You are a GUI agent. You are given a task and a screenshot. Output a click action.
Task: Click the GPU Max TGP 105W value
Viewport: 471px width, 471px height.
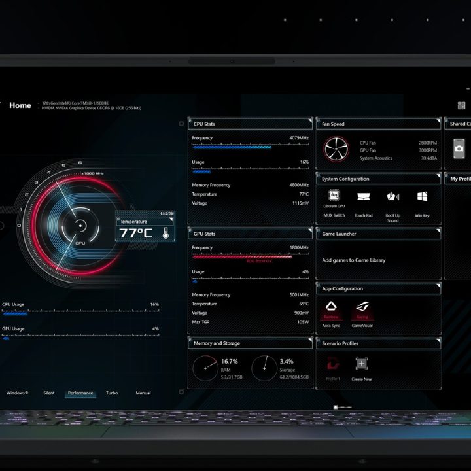click(303, 322)
